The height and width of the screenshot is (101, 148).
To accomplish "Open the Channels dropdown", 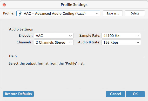I will coord(54,42).
